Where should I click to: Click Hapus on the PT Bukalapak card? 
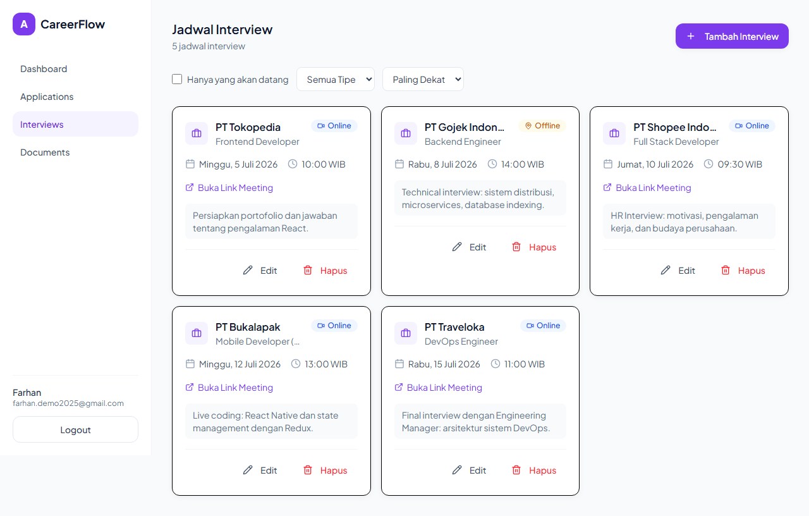(325, 470)
